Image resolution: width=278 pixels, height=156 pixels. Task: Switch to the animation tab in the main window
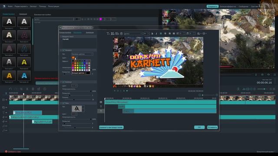coord(23,14)
